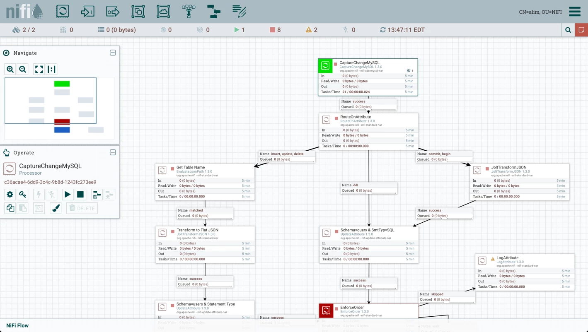Select the Output Port toolbar icon

pos(113,11)
